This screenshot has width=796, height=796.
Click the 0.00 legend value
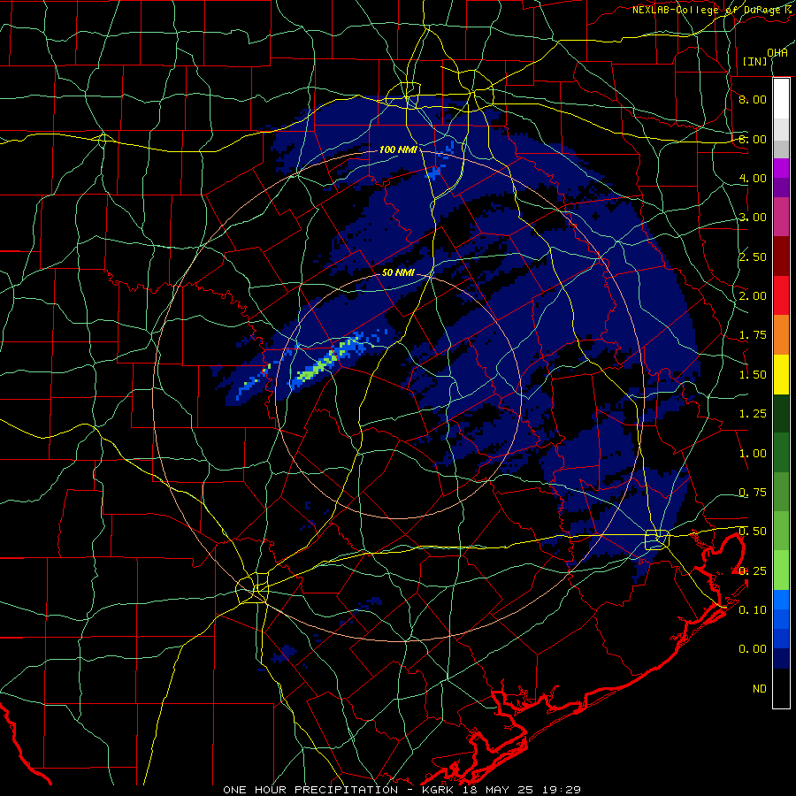[753, 649]
